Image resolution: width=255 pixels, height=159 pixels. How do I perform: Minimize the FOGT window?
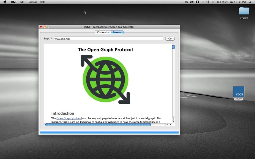coord(45,27)
